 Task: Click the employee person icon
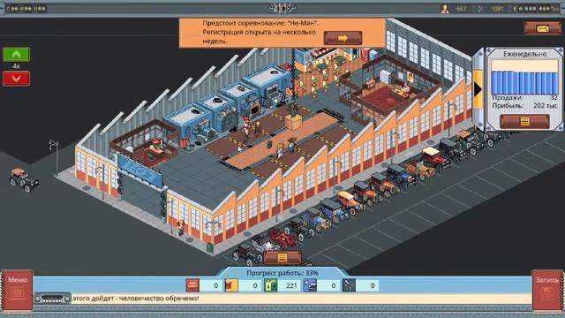(445, 9)
